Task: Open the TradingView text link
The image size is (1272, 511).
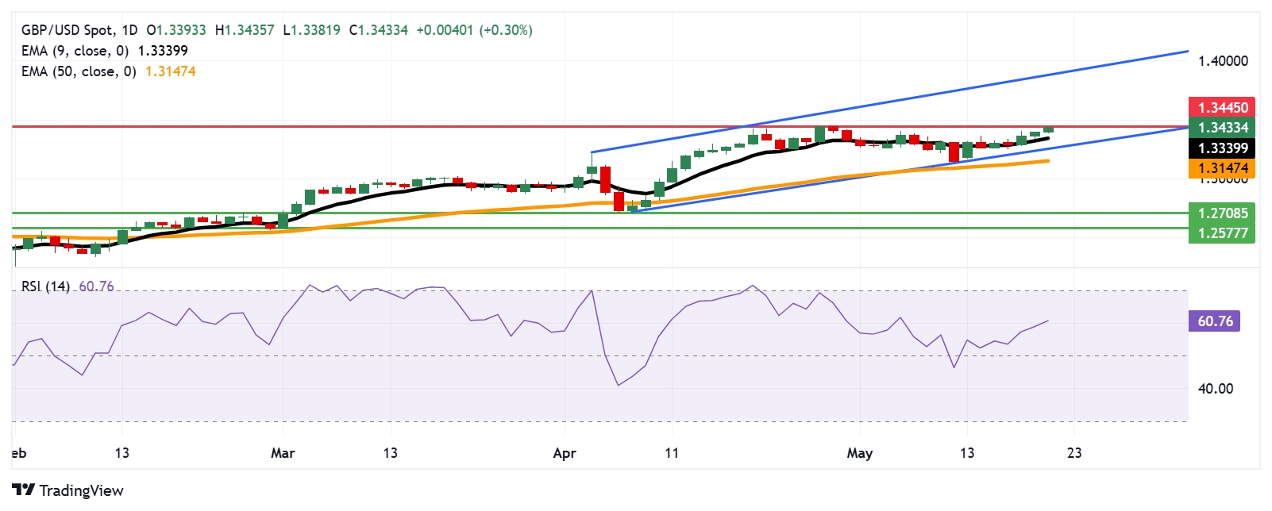Action: point(81,490)
